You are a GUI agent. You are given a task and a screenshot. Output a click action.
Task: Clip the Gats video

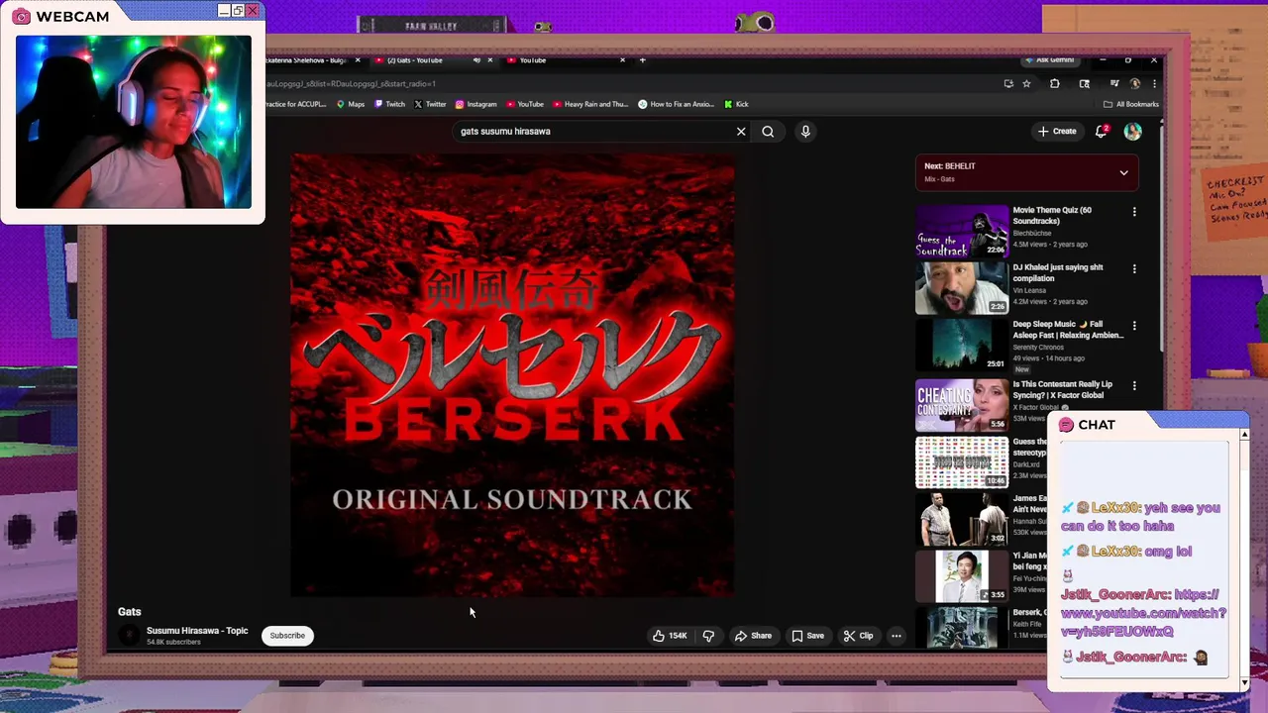(x=858, y=636)
